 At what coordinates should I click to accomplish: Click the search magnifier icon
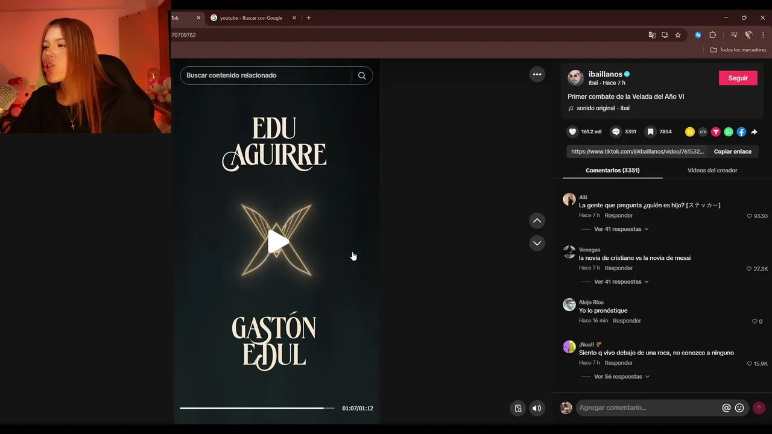coord(362,75)
